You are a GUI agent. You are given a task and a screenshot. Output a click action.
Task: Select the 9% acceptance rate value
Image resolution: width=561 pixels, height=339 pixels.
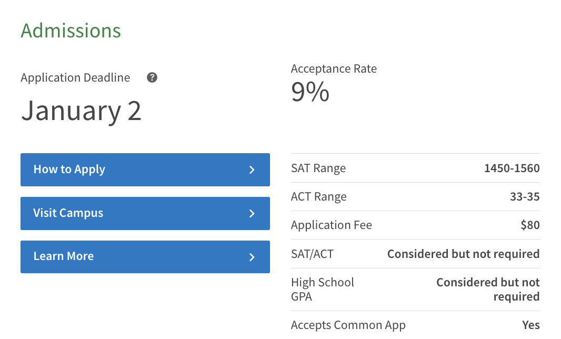(310, 92)
